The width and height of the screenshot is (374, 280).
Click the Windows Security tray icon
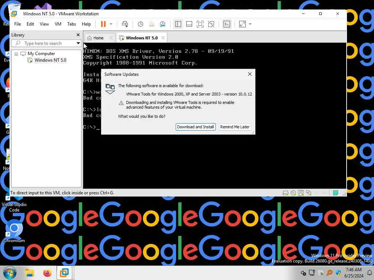pos(338,273)
